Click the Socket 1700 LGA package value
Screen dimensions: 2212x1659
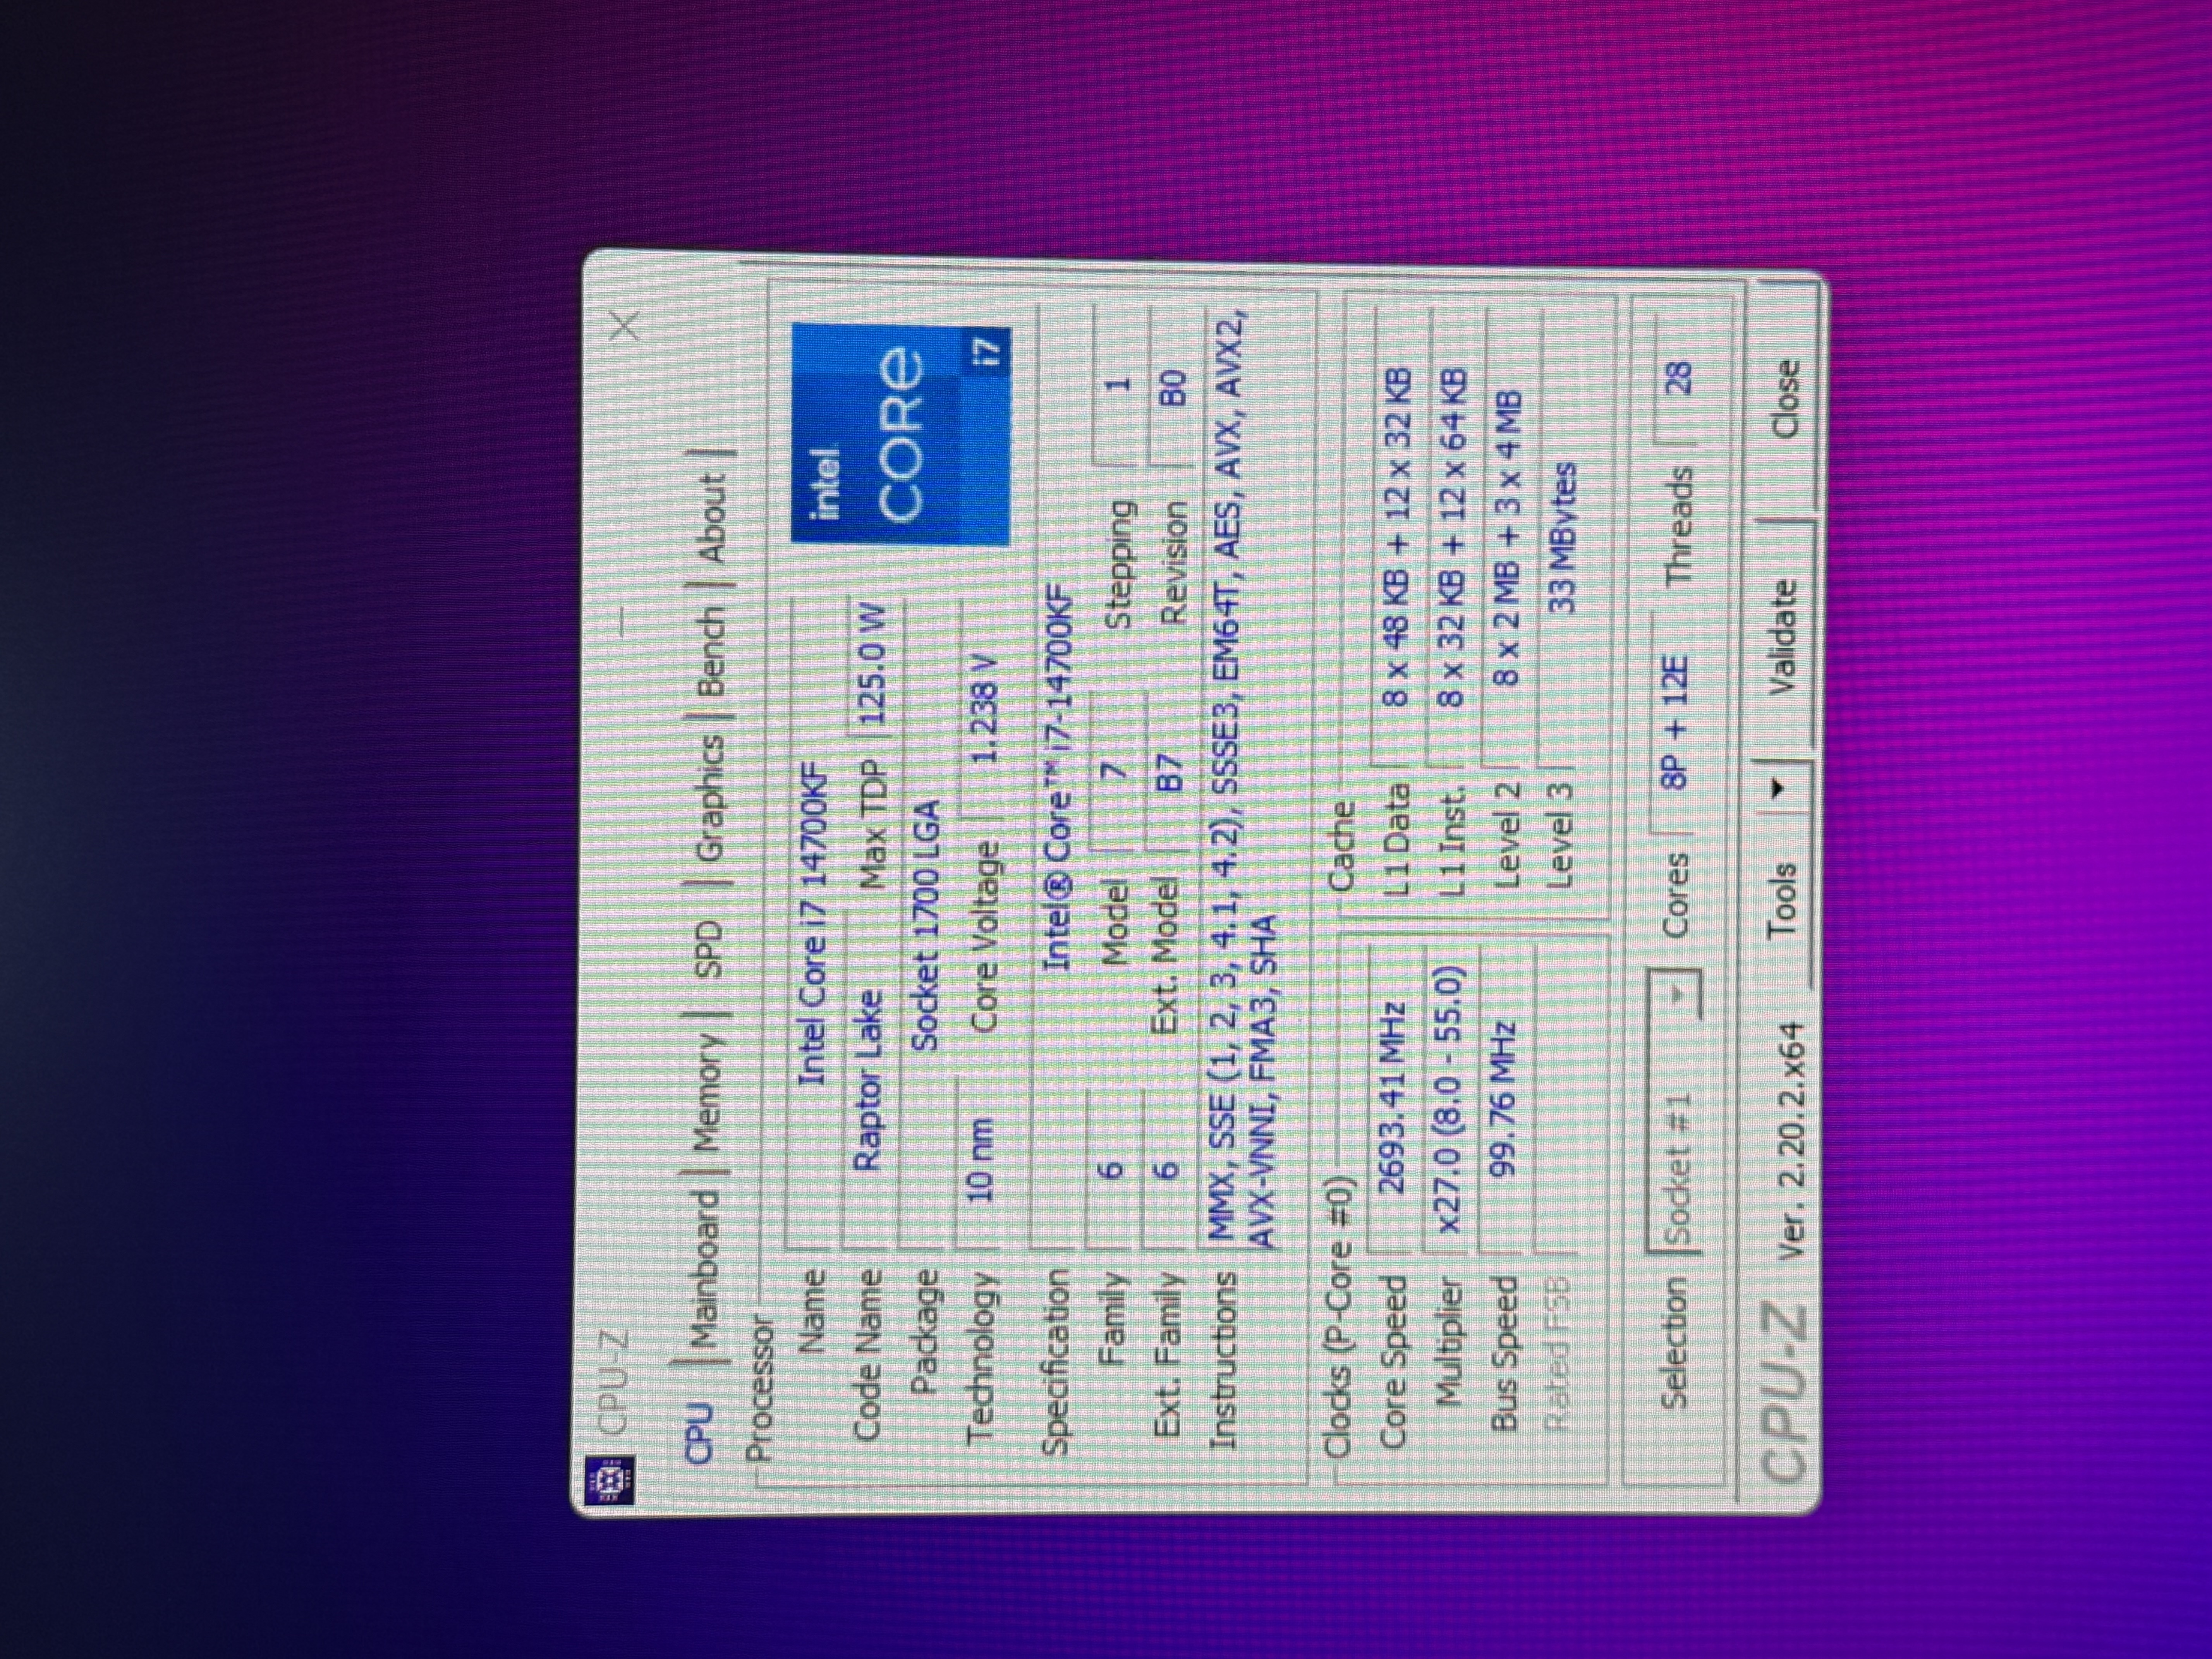point(925,925)
